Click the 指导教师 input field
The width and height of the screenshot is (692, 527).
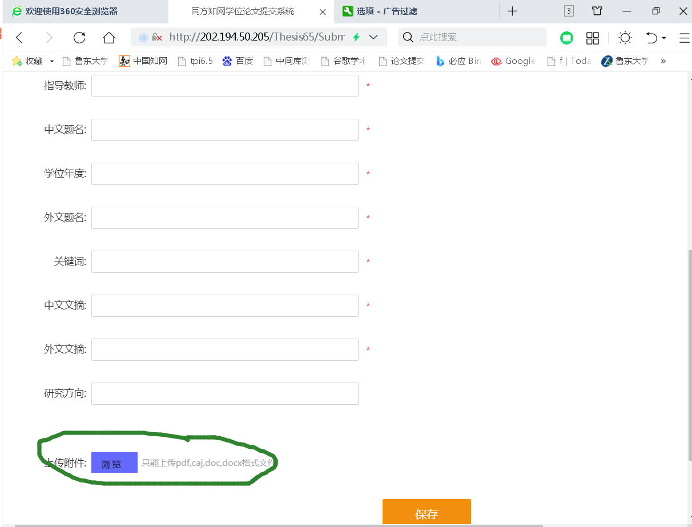click(225, 86)
